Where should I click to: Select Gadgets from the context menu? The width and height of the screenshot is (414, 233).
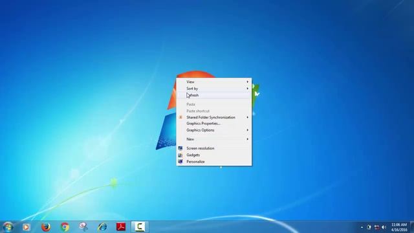214,155
